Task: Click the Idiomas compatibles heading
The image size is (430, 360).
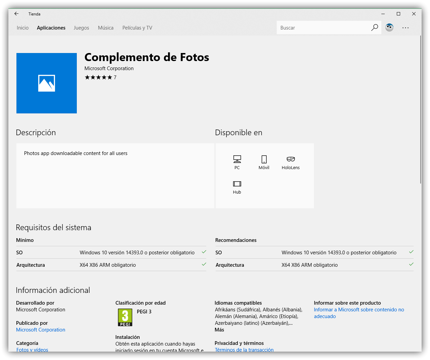Action: (x=238, y=303)
